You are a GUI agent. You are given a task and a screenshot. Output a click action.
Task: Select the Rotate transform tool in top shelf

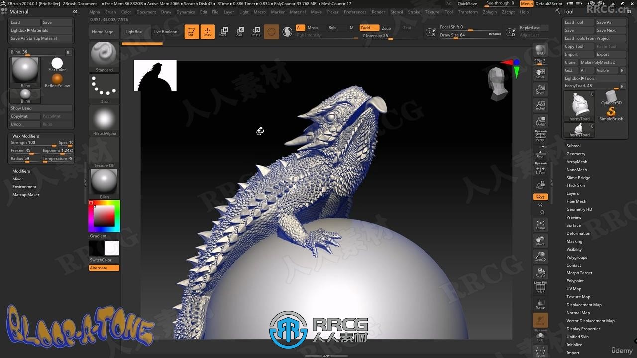click(255, 32)
